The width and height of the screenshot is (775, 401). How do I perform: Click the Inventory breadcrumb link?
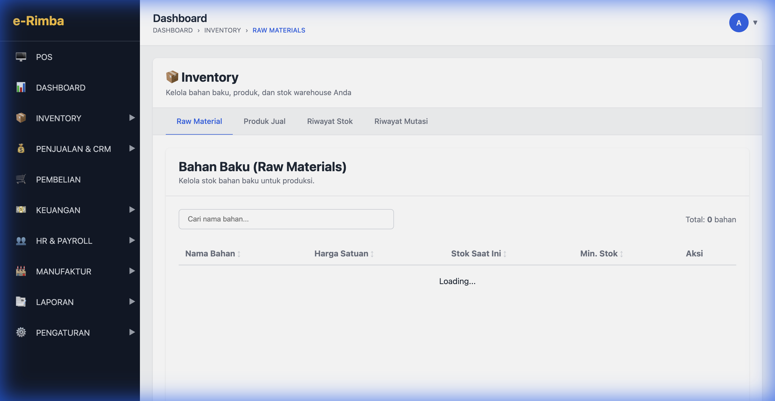(222, 30)
